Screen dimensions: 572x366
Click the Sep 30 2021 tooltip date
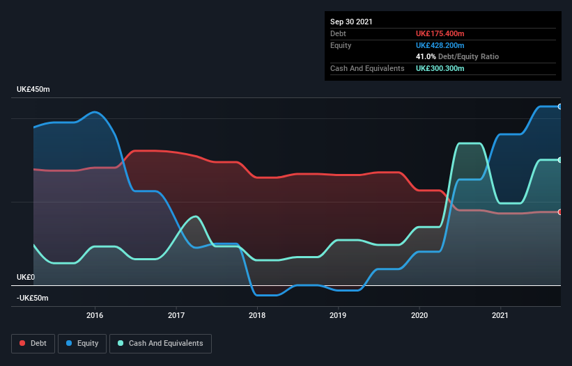click(351, 22)
